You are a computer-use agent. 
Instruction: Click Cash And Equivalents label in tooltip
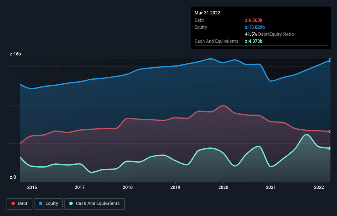216,41
